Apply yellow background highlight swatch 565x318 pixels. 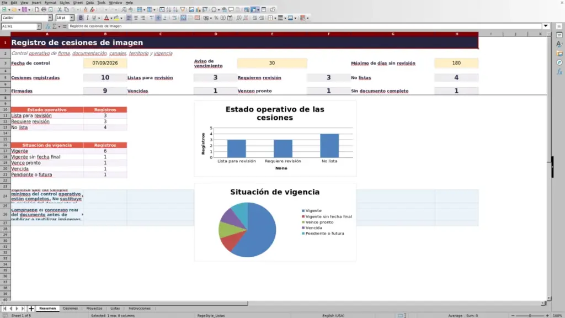coord(116,18)
